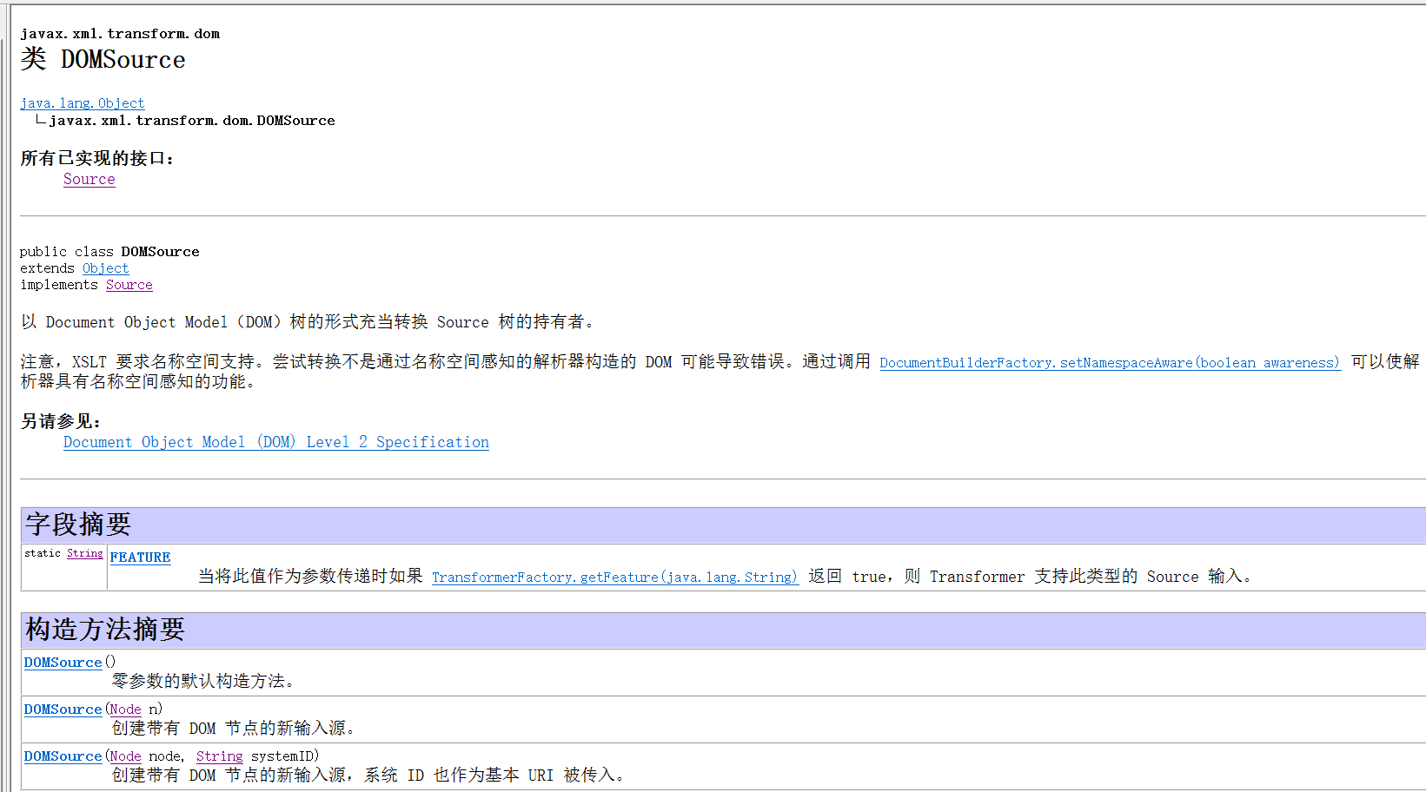Click String type link in field summary
The width and height of the screenshot is (1426, 792).
[84, 553]
